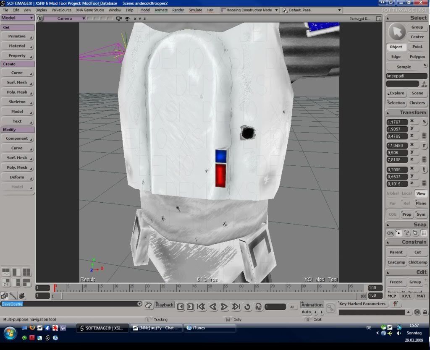Play the animation forward

pos(224,307)
